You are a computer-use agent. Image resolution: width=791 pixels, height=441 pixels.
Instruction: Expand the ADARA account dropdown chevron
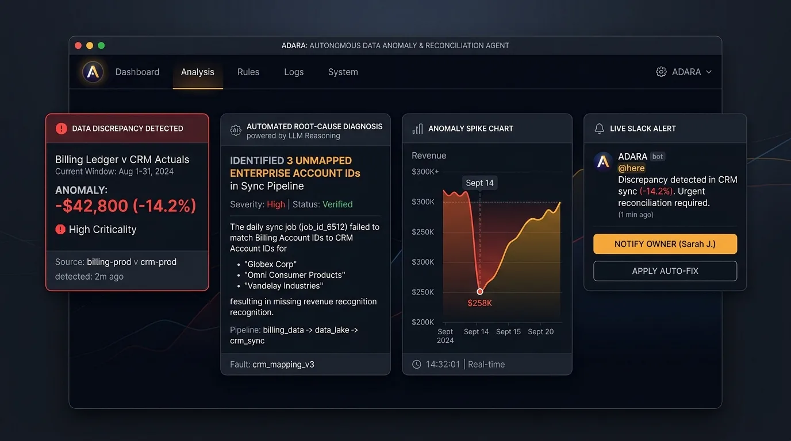[708, 72]
